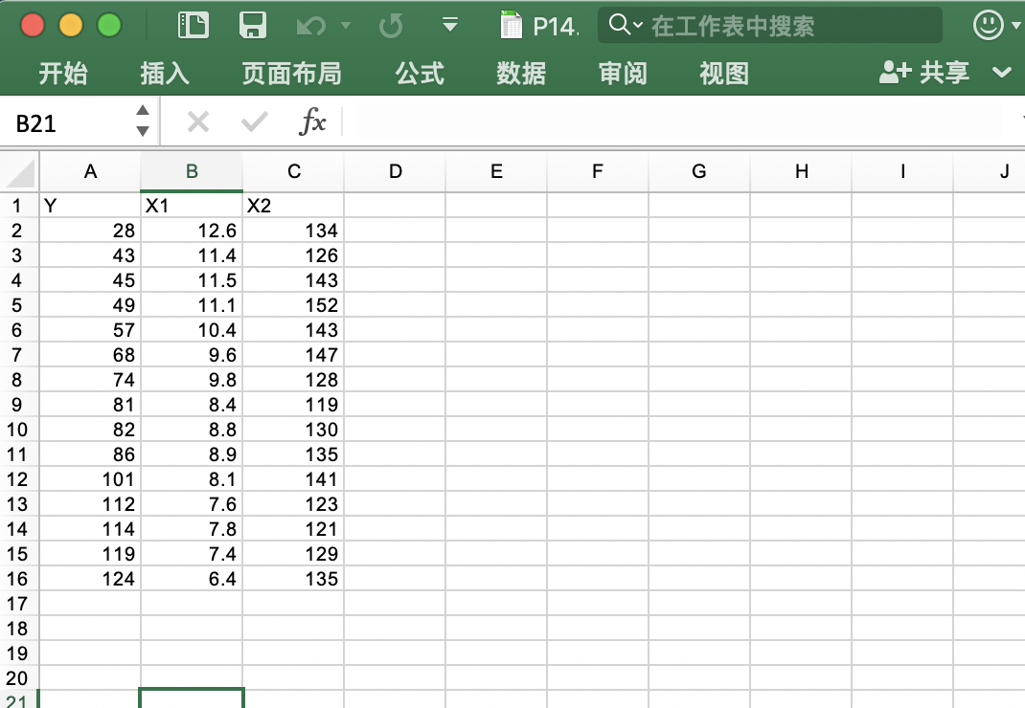Click the search magnifier icon

(619, 25)
